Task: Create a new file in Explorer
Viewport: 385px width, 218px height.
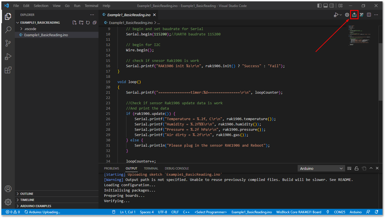Action: (74, 23)
